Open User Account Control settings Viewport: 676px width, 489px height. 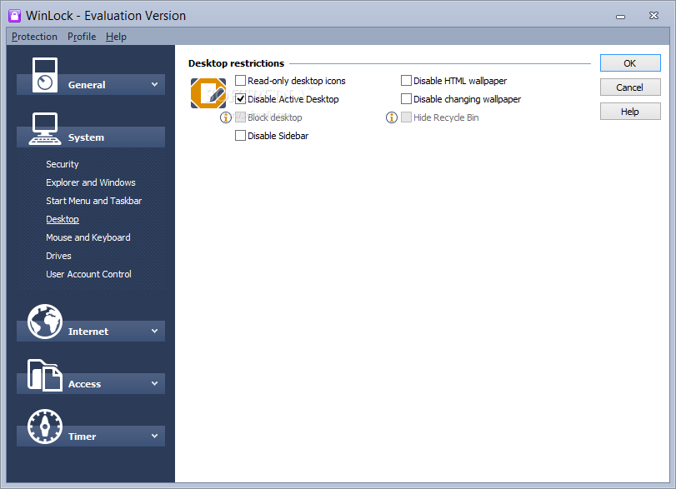pyautogui.click(x=88, y=274)
